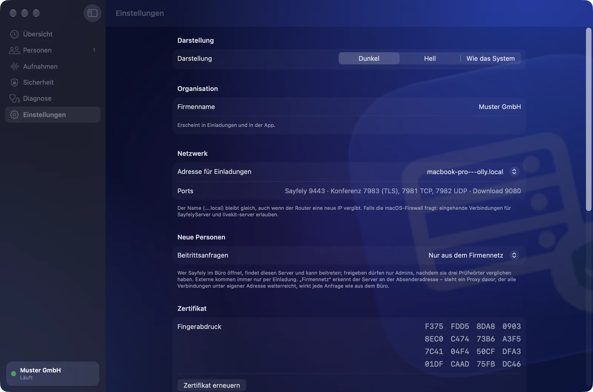Click the Aufnahmen waveform icon
This screenshot has height=392, width=593.
pos(14,66)
